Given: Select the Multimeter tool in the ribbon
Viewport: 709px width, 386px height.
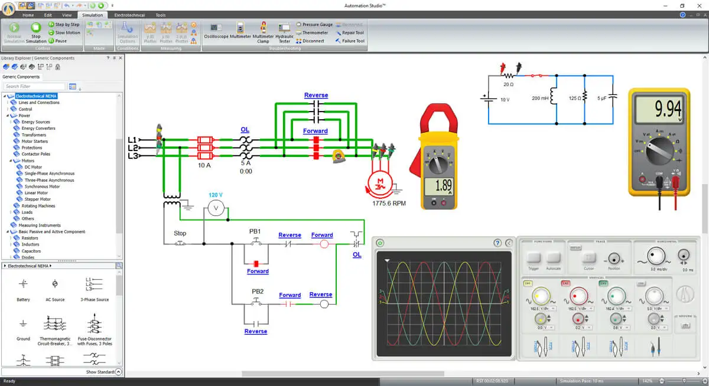Looking at the screenshot, I should point(240,31).
